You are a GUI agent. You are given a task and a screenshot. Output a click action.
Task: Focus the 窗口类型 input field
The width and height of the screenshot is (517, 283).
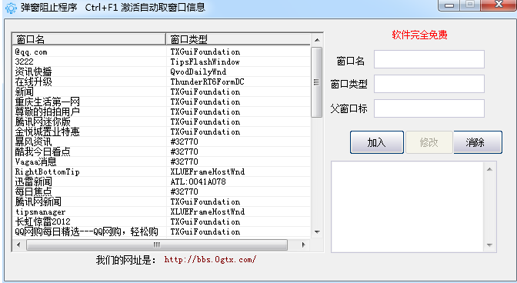(x=429, y=84)
